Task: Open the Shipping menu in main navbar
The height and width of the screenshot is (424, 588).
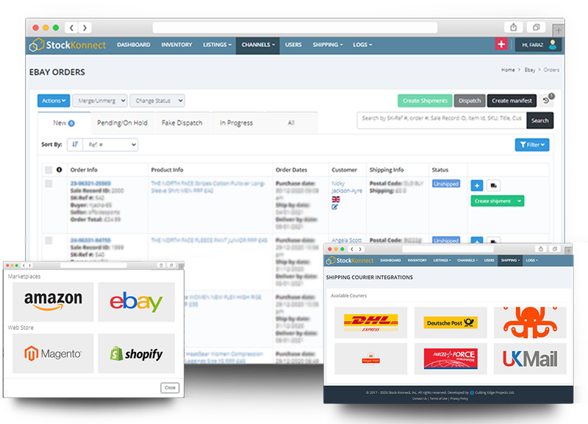Action: [328, 45]
